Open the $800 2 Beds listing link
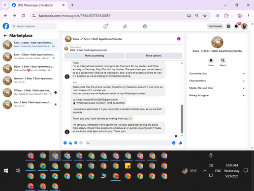The image size is (254, 191). click(x=89, y=50)
